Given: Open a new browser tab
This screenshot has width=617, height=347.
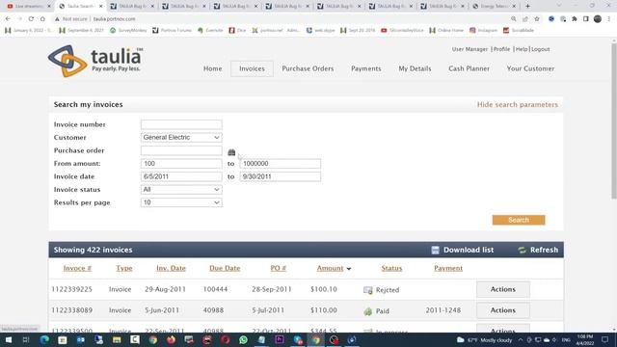Looking at the screenshot, I should [527, 7].
